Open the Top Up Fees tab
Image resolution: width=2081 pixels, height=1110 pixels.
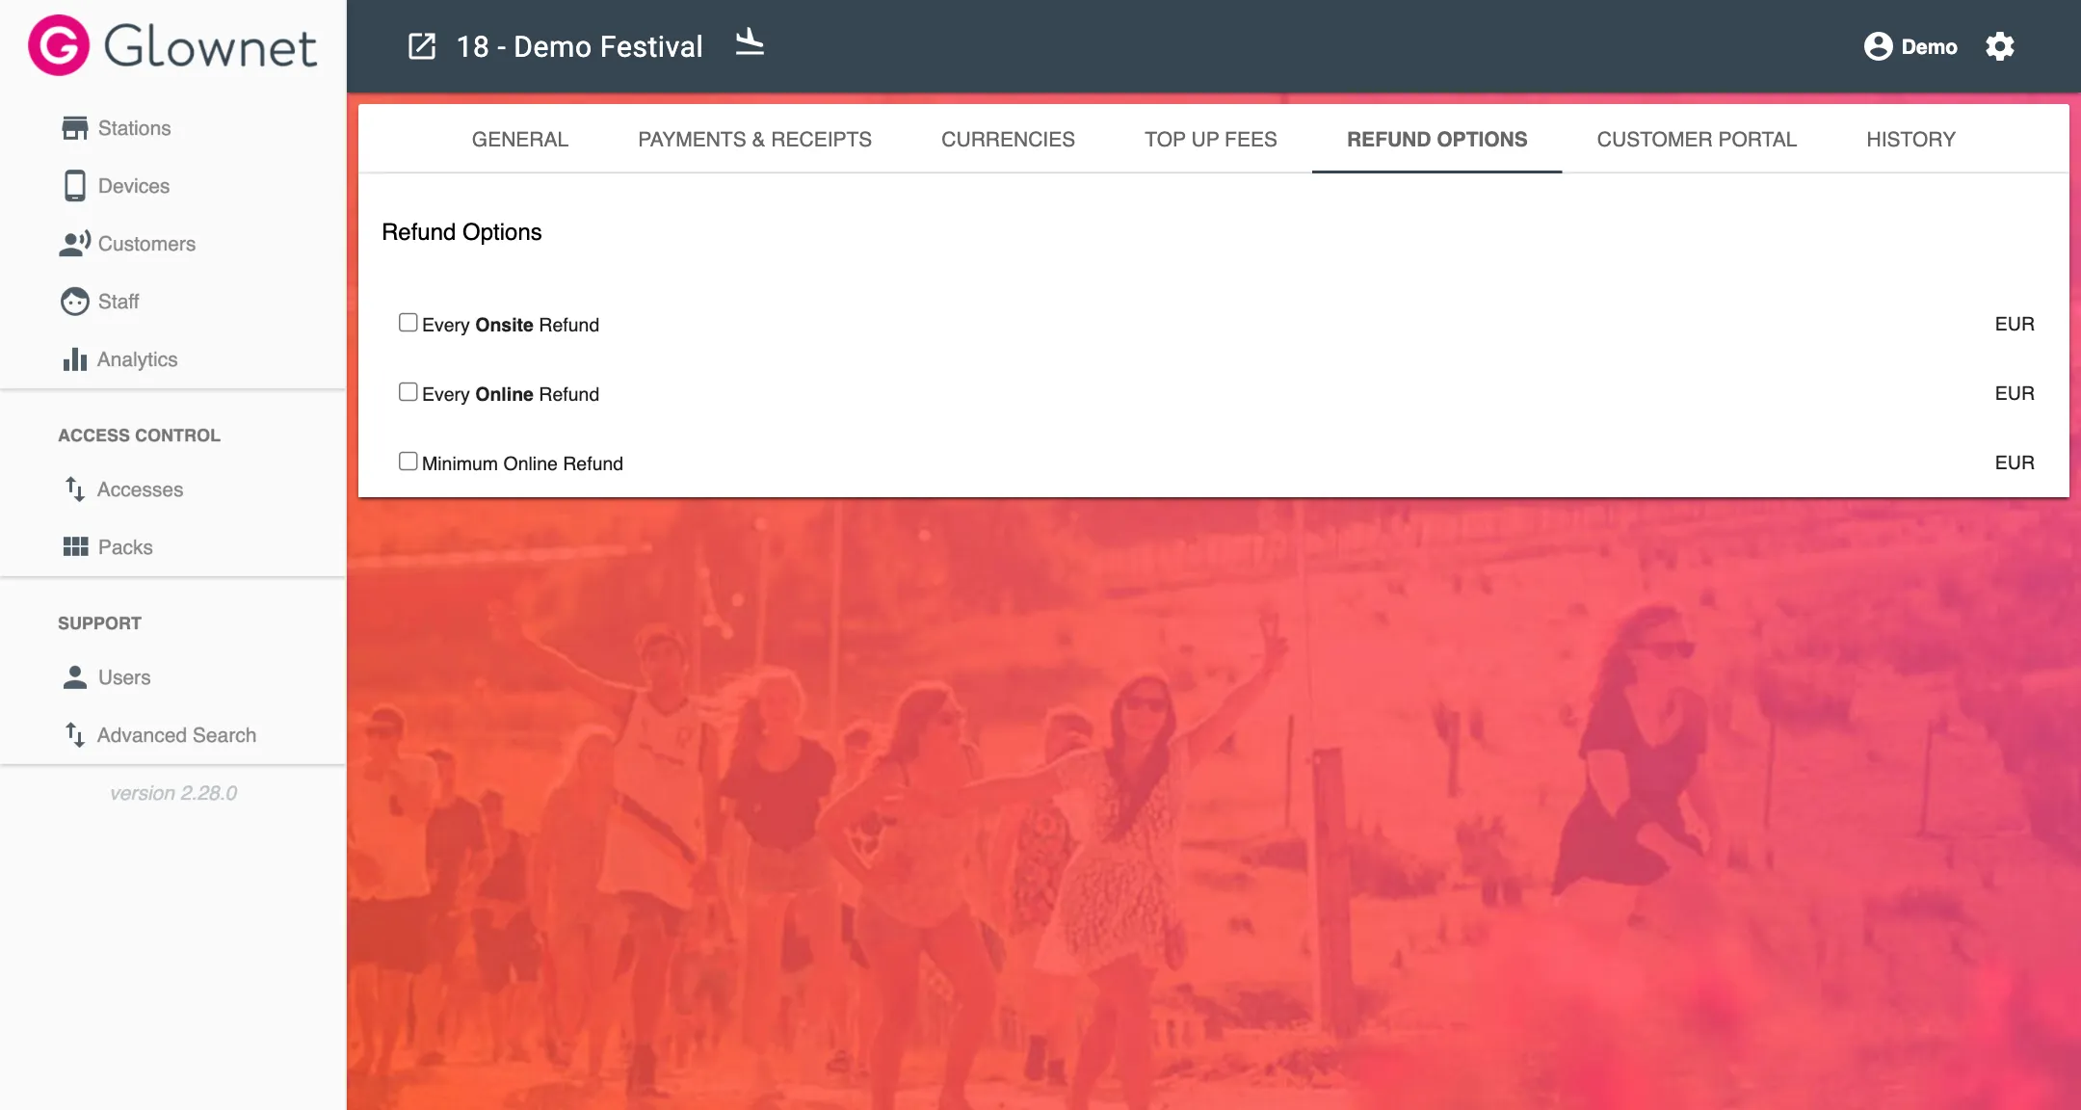(x=1210, y=140)
